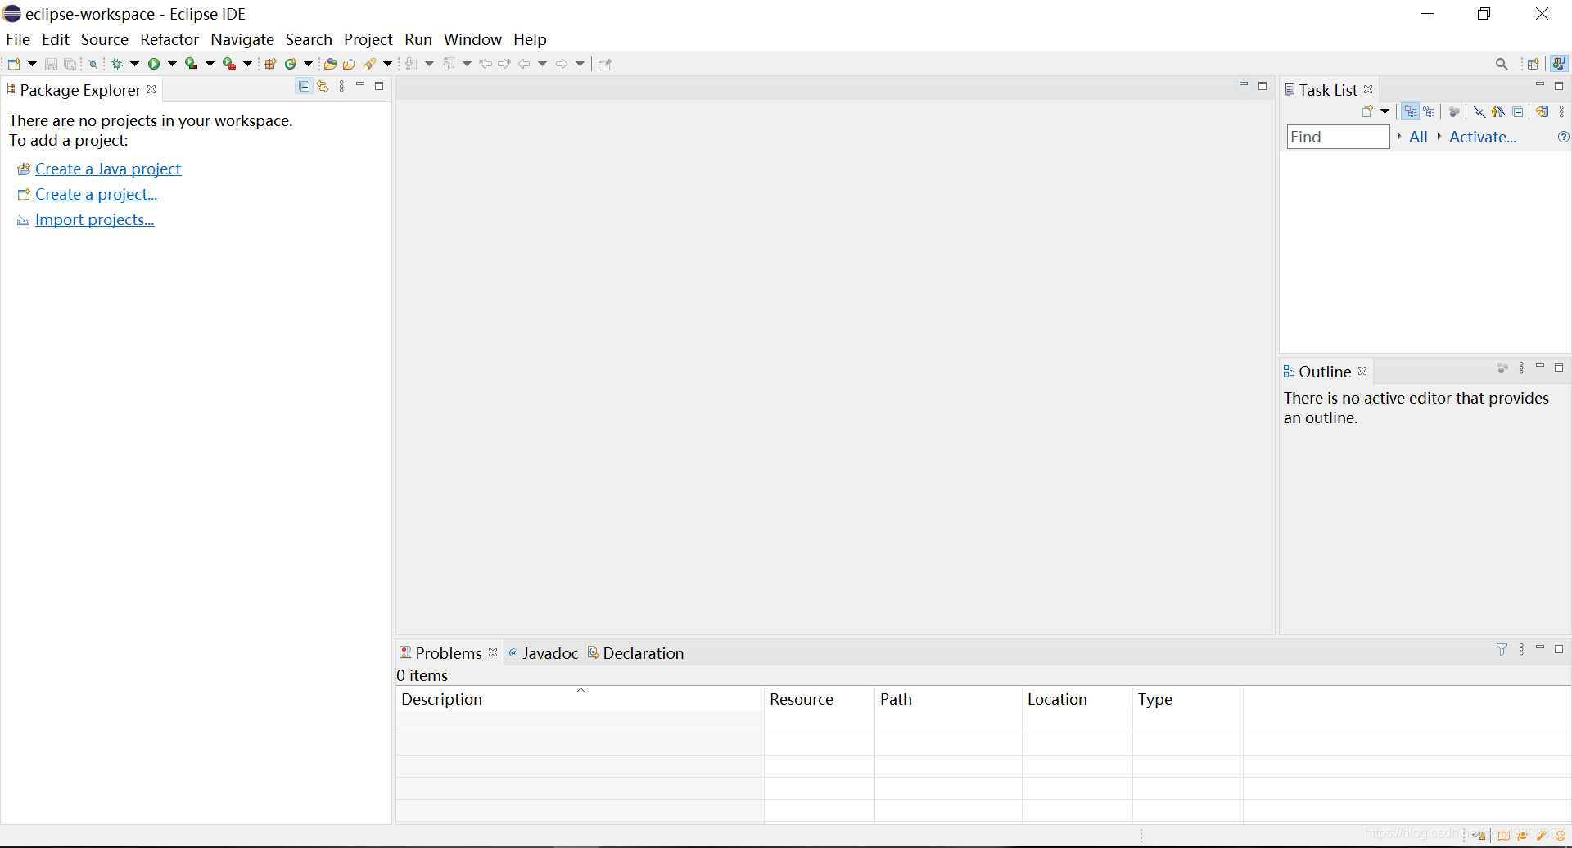Open the Debug configurations dropdown arrow
The image size is (1572, 848).
tap(135, 64)
